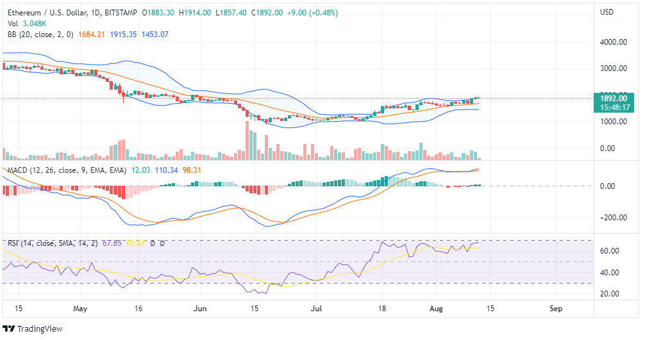Click the 4000.00 price axis label
The height and width of the screenshot is (340, 645).
613,42
